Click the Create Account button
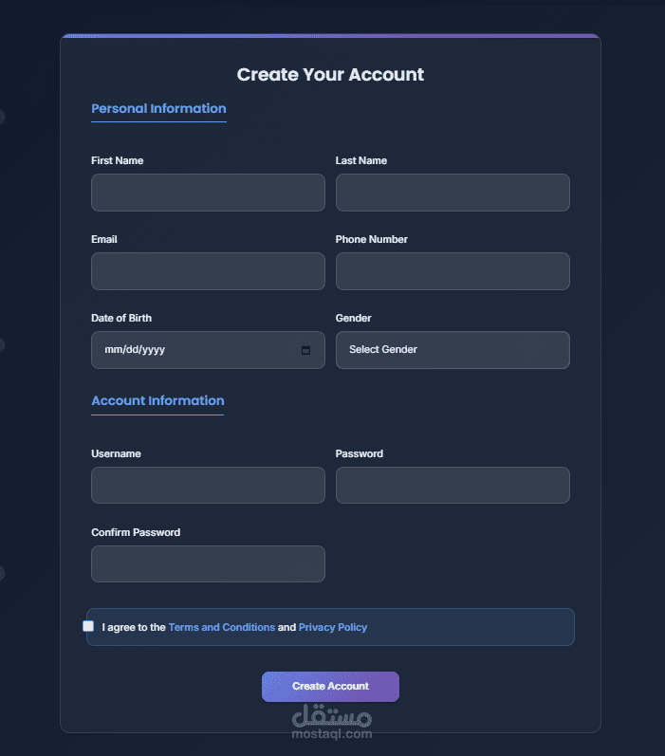Screen dimensions: 665x756 coord(330,686)
